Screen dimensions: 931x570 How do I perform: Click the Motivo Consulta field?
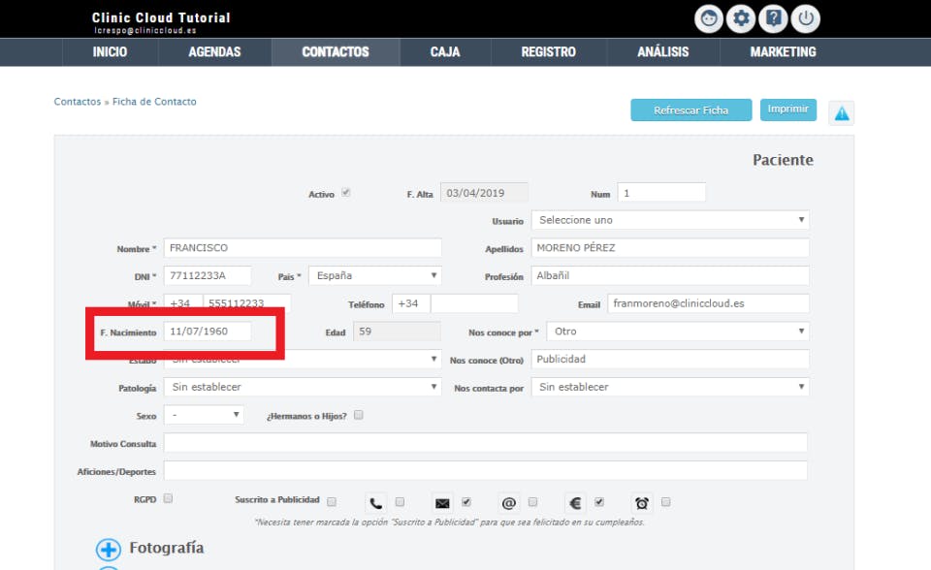click(x=486, y=442)
